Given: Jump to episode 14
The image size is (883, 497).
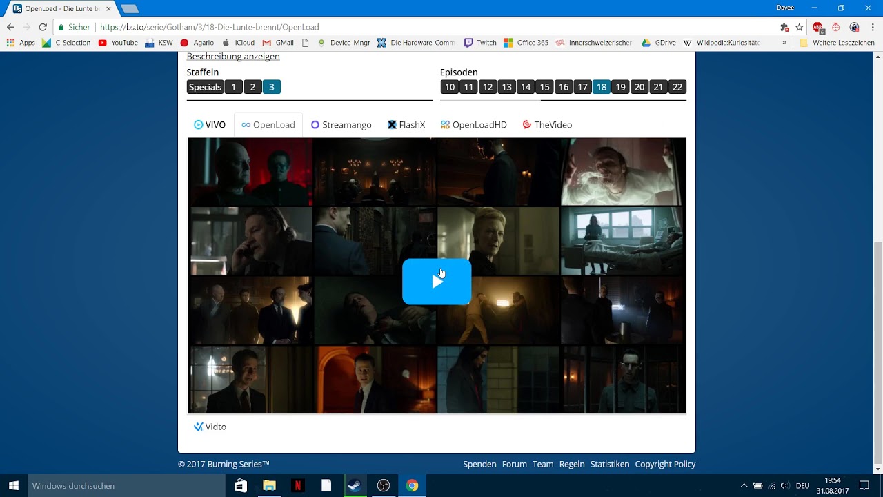Looking at the screenshot, I should click(526, 87).
